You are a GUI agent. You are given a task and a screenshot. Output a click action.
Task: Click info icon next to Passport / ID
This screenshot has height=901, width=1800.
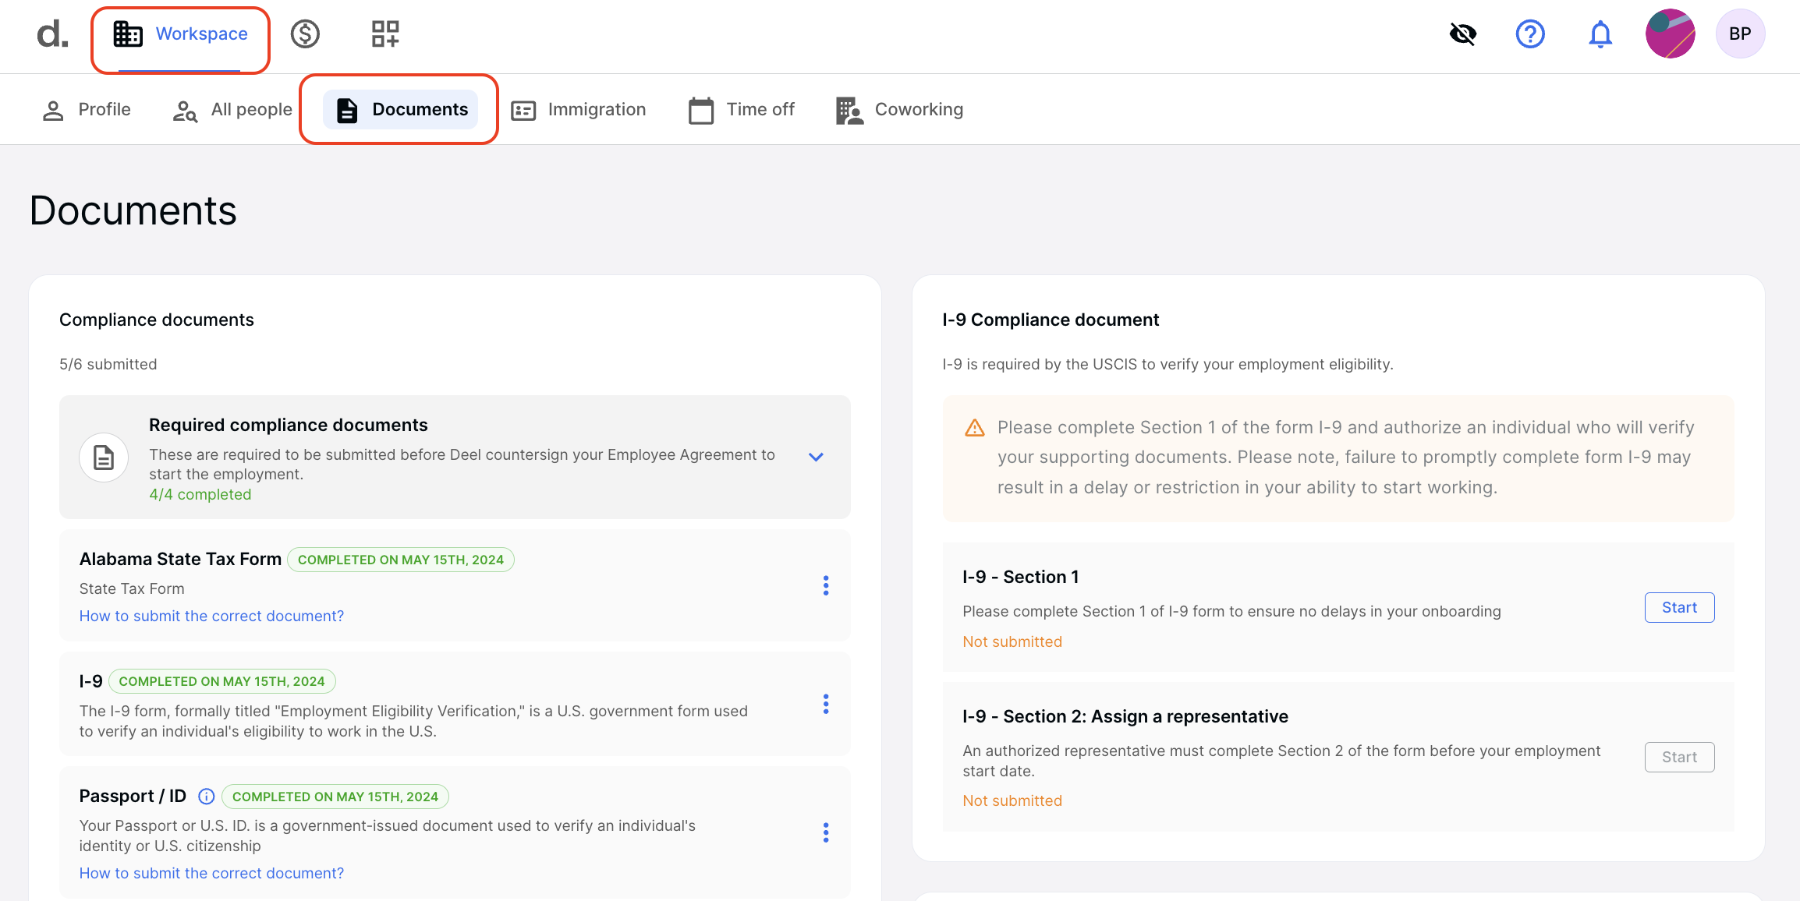(x=207, y=797)
